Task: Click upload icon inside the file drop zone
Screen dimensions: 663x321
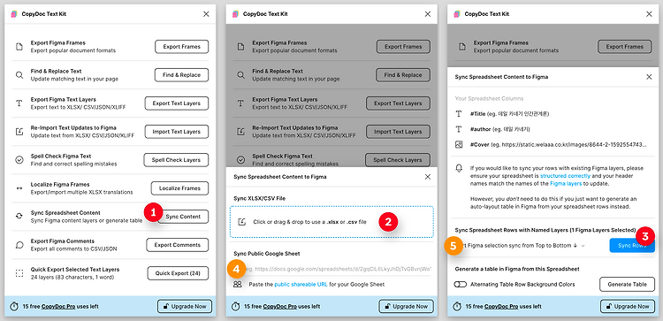Action: click(x=242, y=222)
